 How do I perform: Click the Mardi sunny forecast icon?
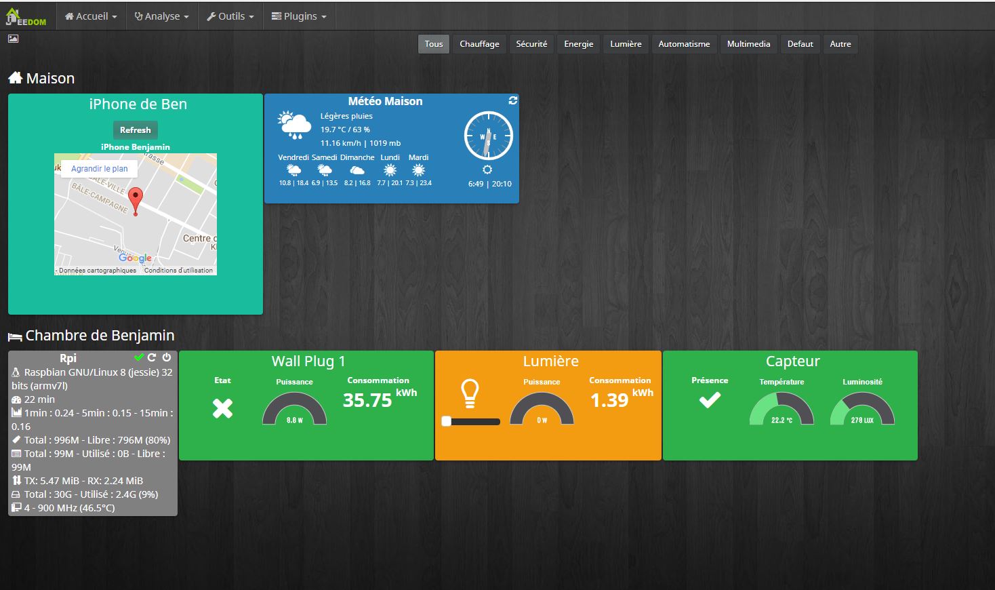pyautogui.click(x=418, y=170)
